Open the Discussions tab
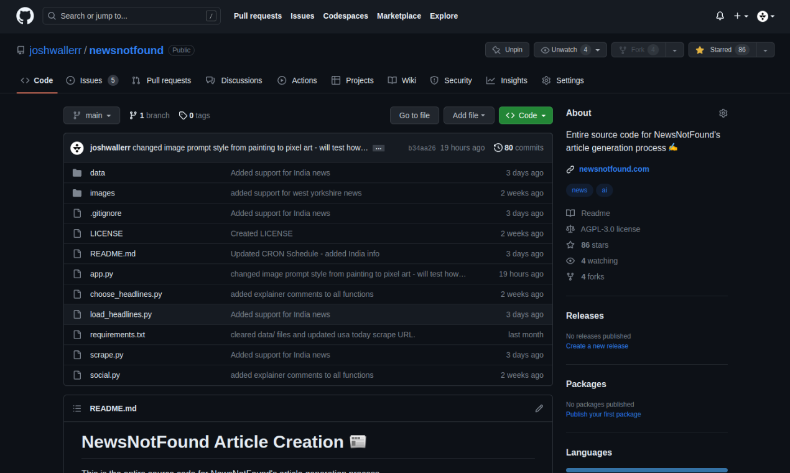This screenshot has width=790, height=473. (x=234, y=80)
